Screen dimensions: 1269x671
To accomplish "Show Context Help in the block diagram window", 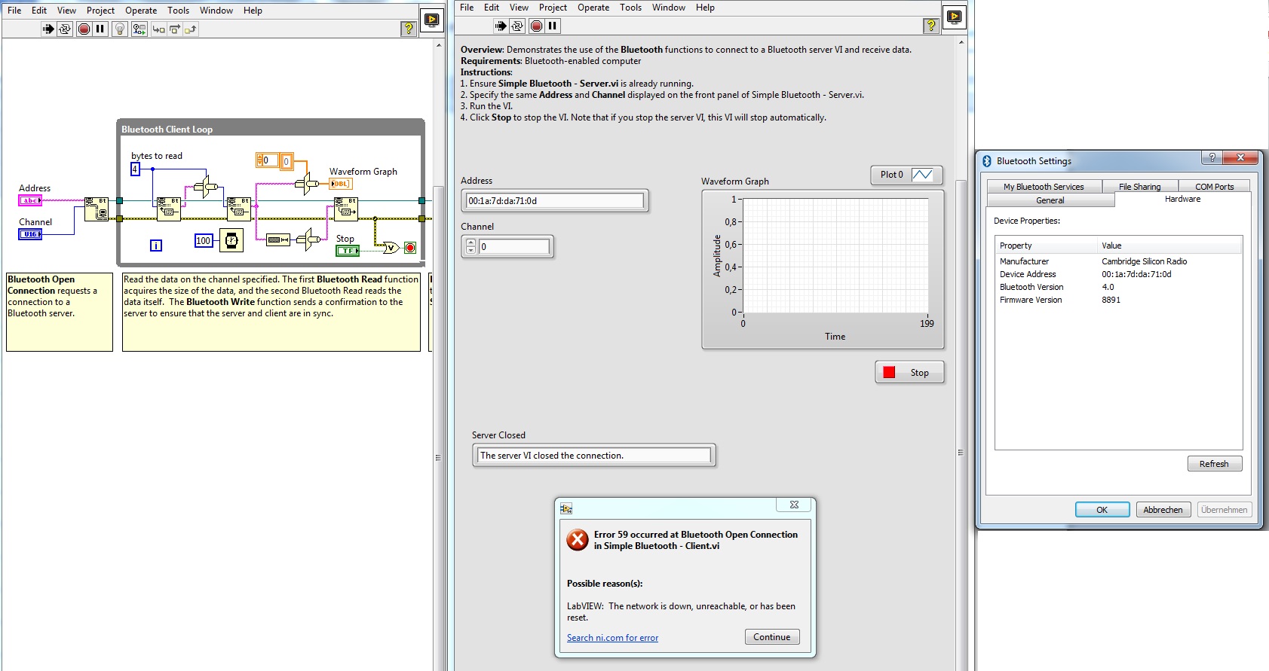I will (409, 29).
